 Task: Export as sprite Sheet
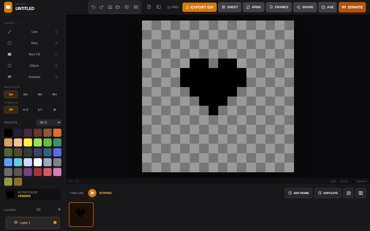(230, 7)
